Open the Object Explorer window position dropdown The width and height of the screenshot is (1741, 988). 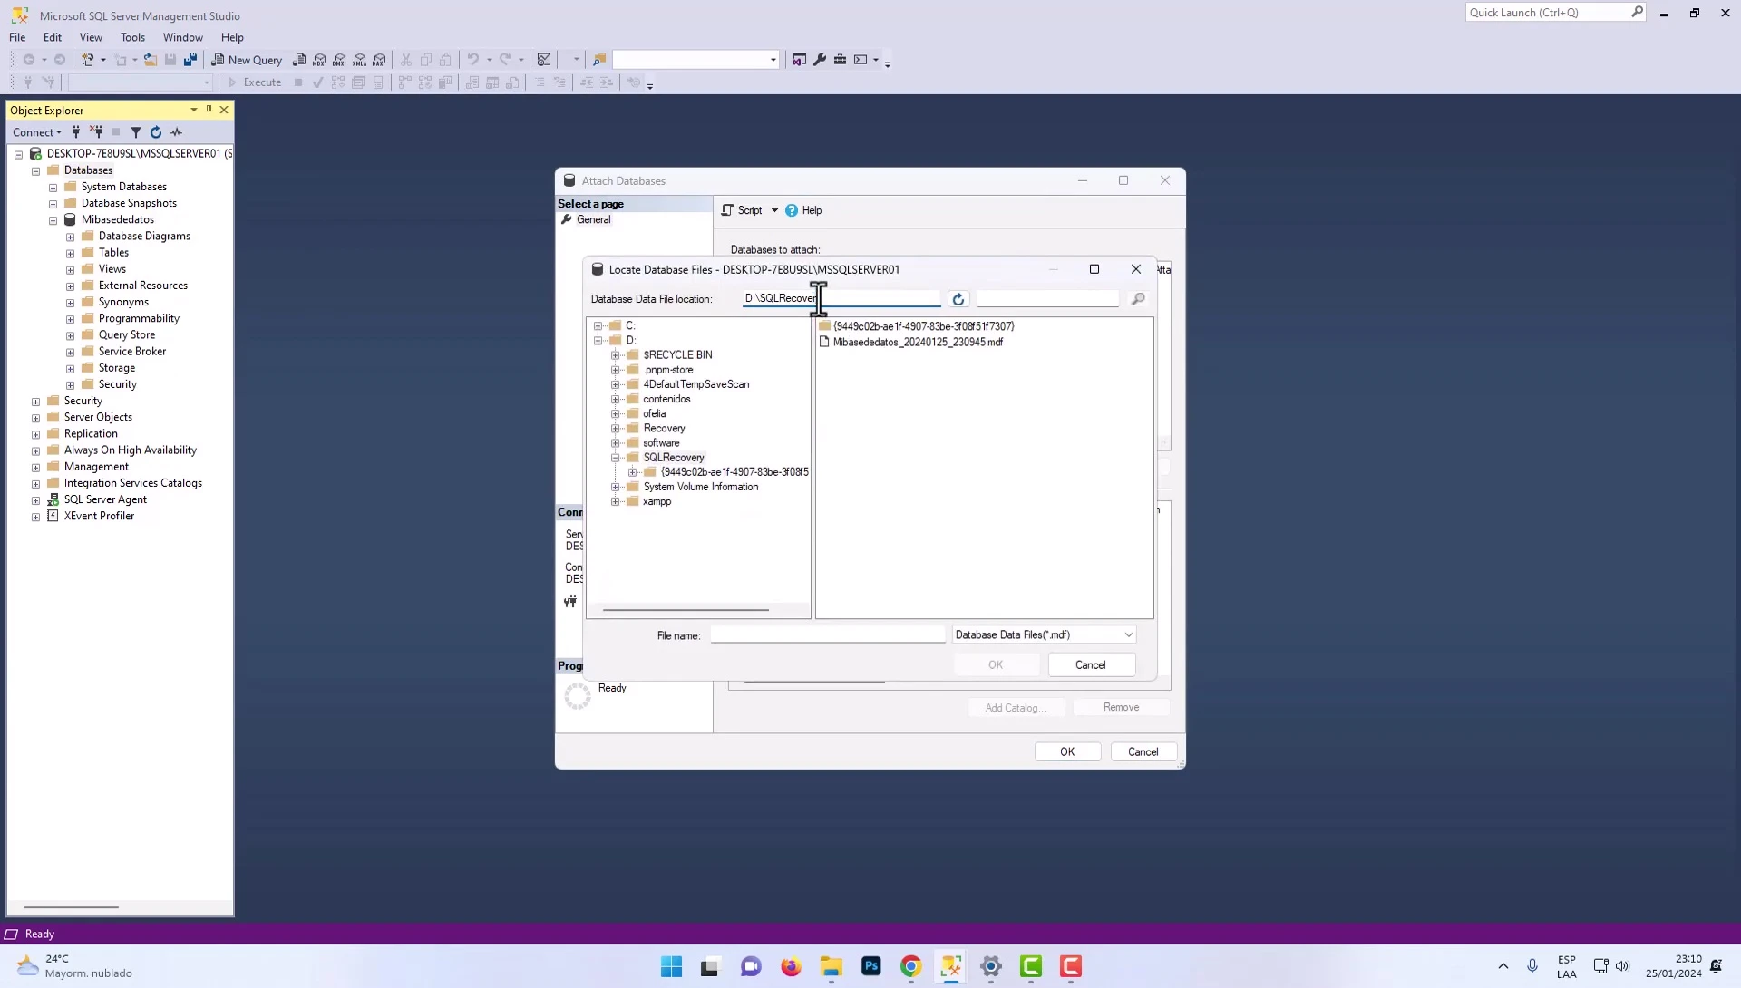click(193, 110)
